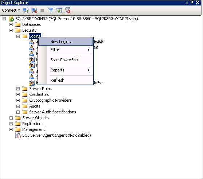This screenshot has height=179, width=203.
Task: Click the login icon of the row ending in 'inSvc'
Action: point(32,83)
